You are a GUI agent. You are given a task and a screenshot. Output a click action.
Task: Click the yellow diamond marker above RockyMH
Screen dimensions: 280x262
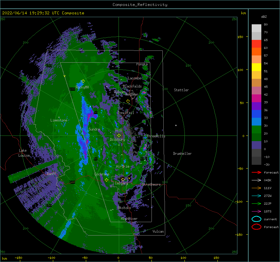pyautogui.click(x=83, y=81)
